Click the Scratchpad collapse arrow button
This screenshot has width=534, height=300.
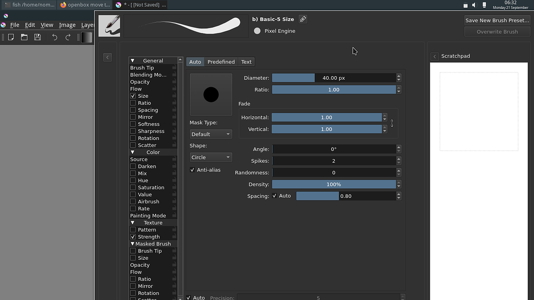[434, 56]
